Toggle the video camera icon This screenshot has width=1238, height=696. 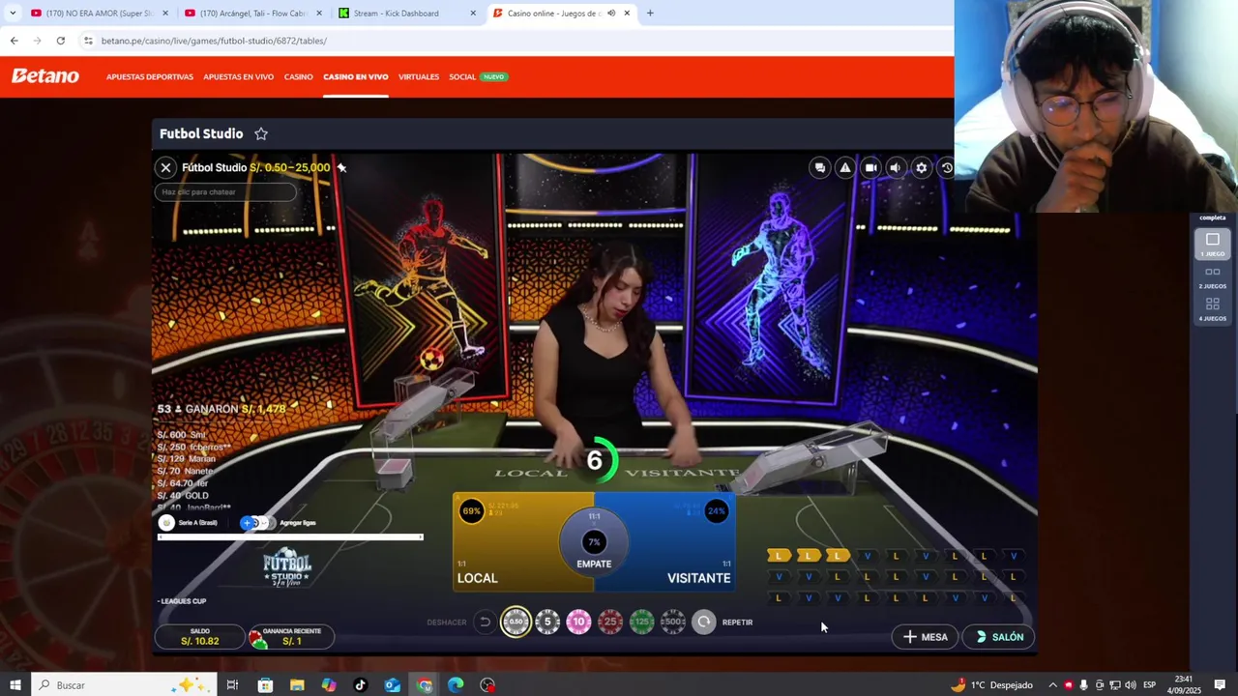(870, 167)
